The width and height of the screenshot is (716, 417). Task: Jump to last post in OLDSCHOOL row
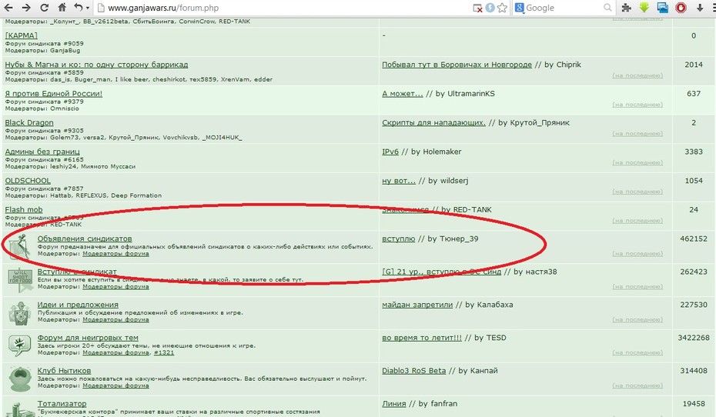coord(637,192)
